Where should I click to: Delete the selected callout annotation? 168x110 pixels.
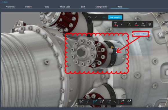point(149,24)
